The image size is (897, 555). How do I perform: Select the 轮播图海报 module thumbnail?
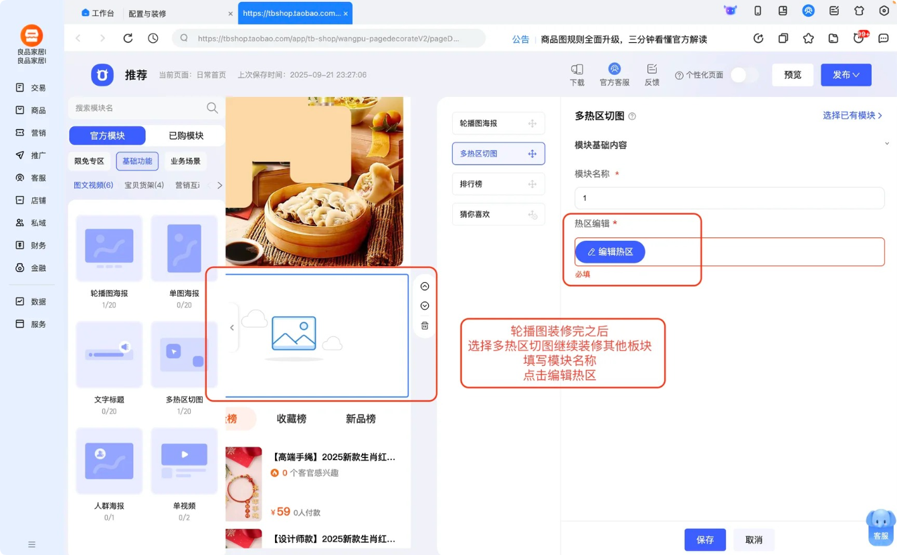tap(109, 248)
